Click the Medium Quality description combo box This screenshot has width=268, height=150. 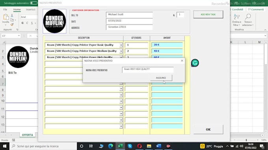click(x=84, y=51)
